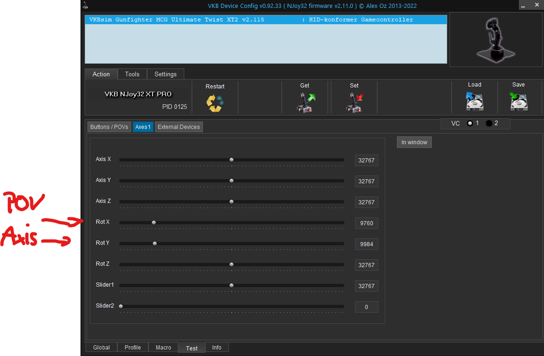Click the joystick device image thumbnail

tap(496, 40)
